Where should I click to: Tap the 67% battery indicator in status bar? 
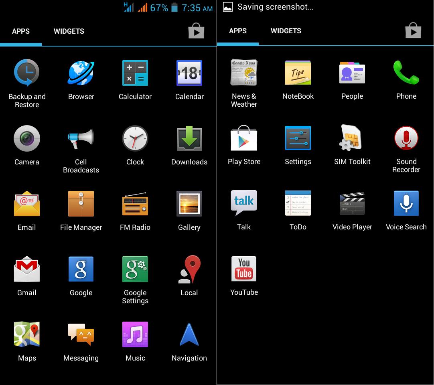(x=164, y=8)
